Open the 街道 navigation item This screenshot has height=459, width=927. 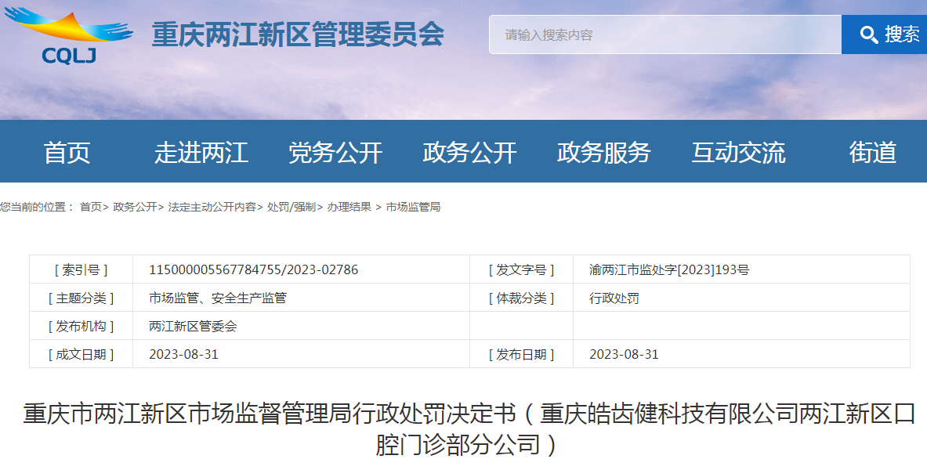click(872, 152)
